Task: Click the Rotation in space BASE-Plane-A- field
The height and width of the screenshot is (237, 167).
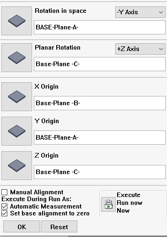Action: coord(100,28)
